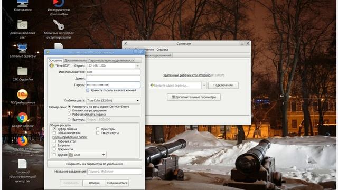Select the Вручную window size option

[69, 119]
